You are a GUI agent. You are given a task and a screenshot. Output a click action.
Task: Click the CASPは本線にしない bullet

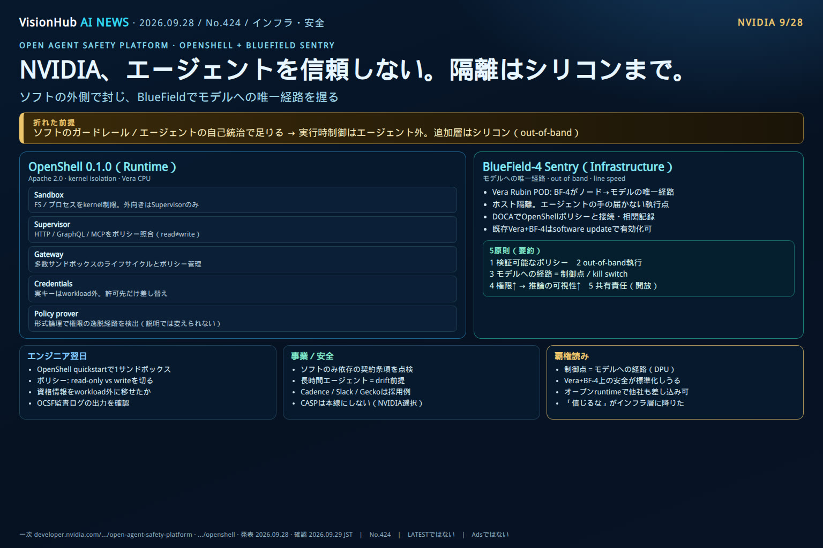tap(362, 403)
